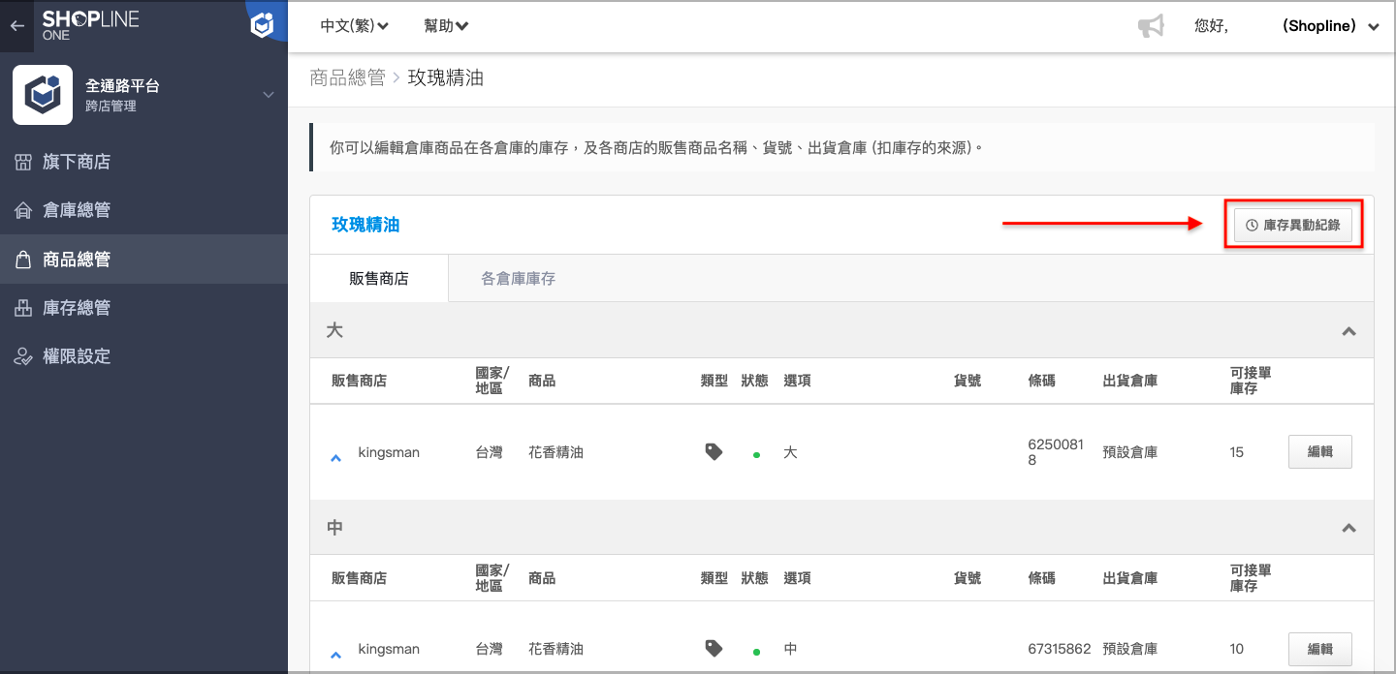Click the 商品總管 breadcrumb link
Image resolution: width=1396 pixels, height=674 pixels.
(x=347, y=77)
